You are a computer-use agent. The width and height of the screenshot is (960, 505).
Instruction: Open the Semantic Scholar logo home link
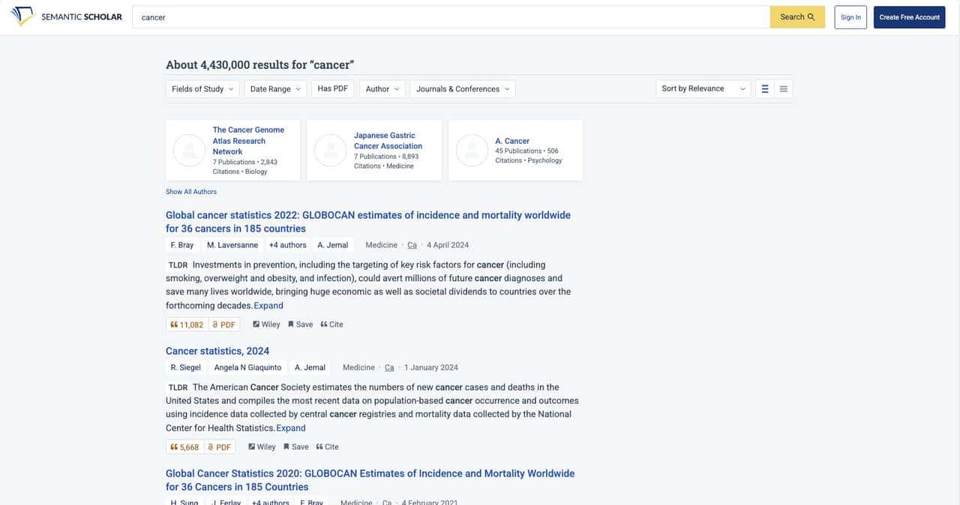pos(66,16)
